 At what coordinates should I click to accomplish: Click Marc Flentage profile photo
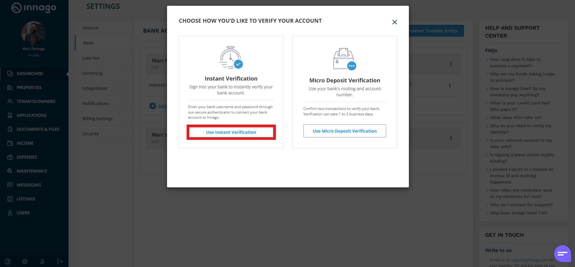34,33
